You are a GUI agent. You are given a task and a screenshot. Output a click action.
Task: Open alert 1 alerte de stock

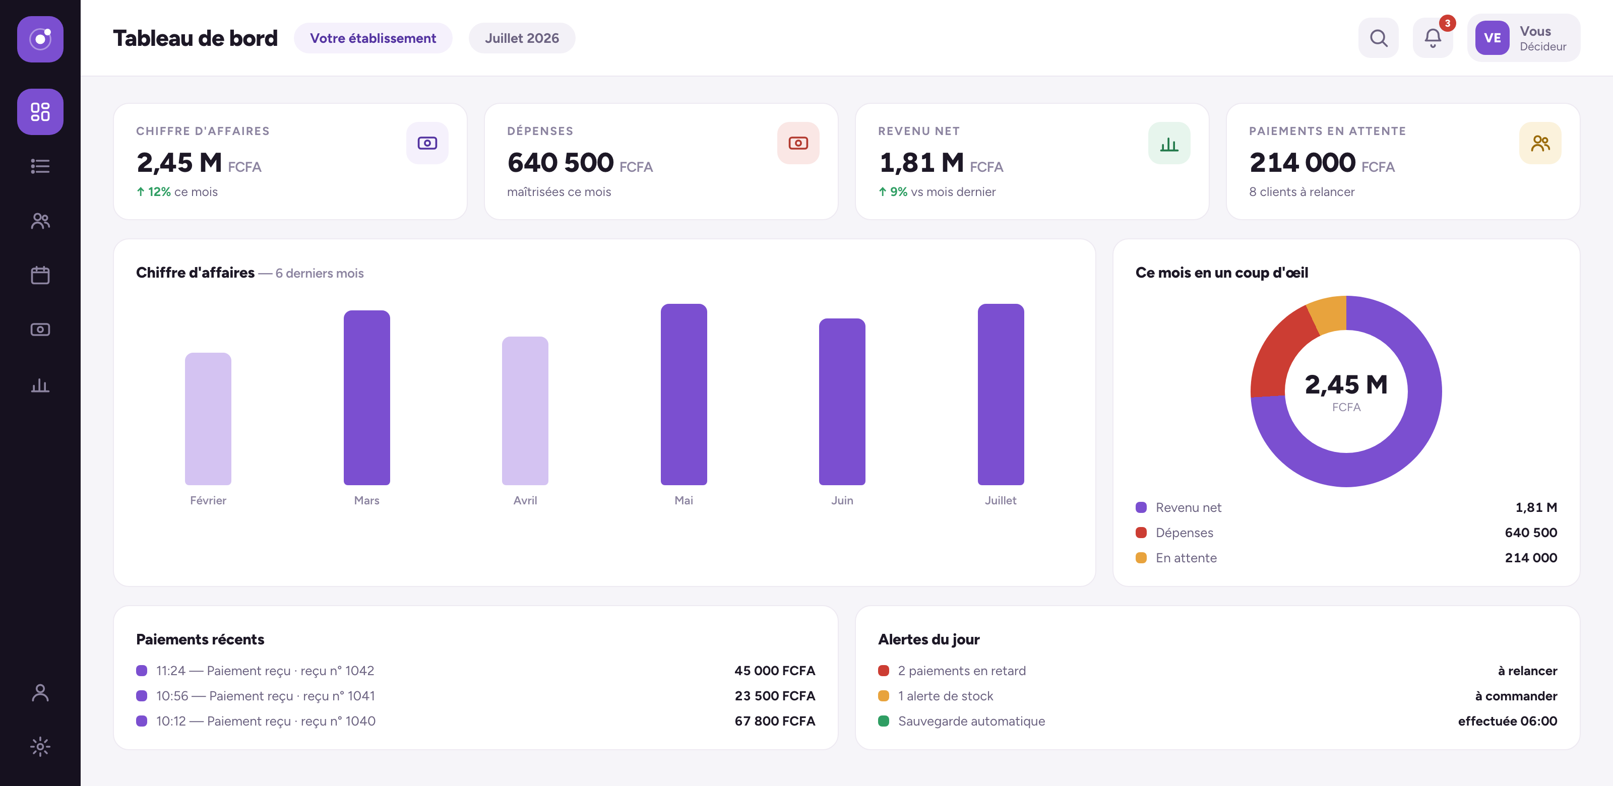point(1217,696)
